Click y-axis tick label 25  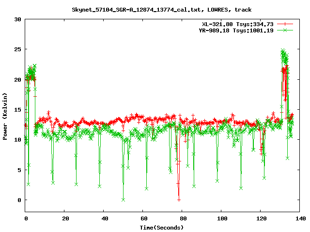pos(17,49)
